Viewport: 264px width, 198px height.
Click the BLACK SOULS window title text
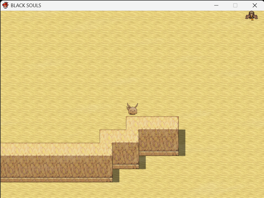[26, 5]
